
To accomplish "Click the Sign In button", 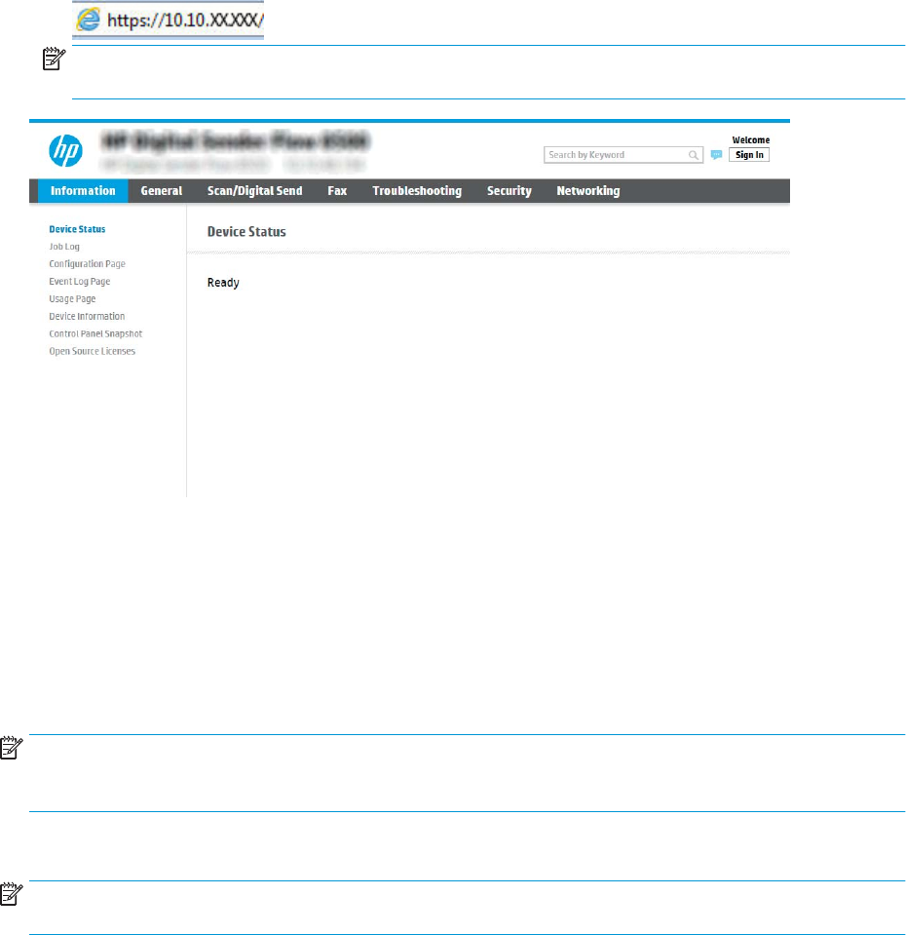I will click(x=749, y=155).
